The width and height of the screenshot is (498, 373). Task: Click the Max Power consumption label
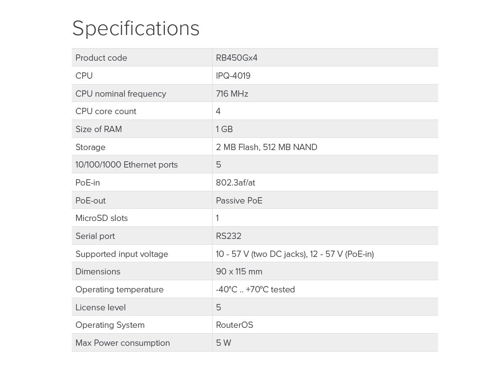(x=123, y=343)
